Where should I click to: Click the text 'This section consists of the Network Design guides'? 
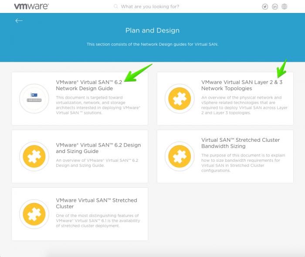coord(152,44)
